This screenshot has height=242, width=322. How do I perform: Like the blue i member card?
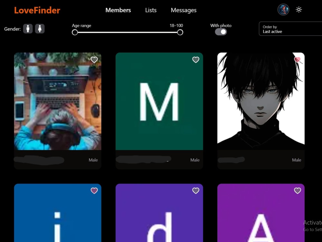pyautogui.click(x=94, y=191)
